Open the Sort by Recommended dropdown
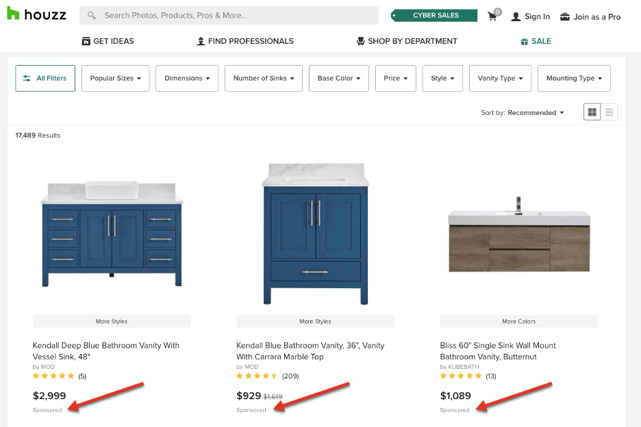Viewport: 641px width, 427px height. (x=536, y=113)
